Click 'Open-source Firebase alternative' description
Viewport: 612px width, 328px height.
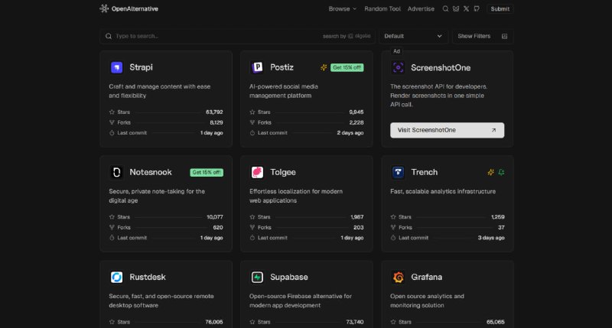[301, 300]
